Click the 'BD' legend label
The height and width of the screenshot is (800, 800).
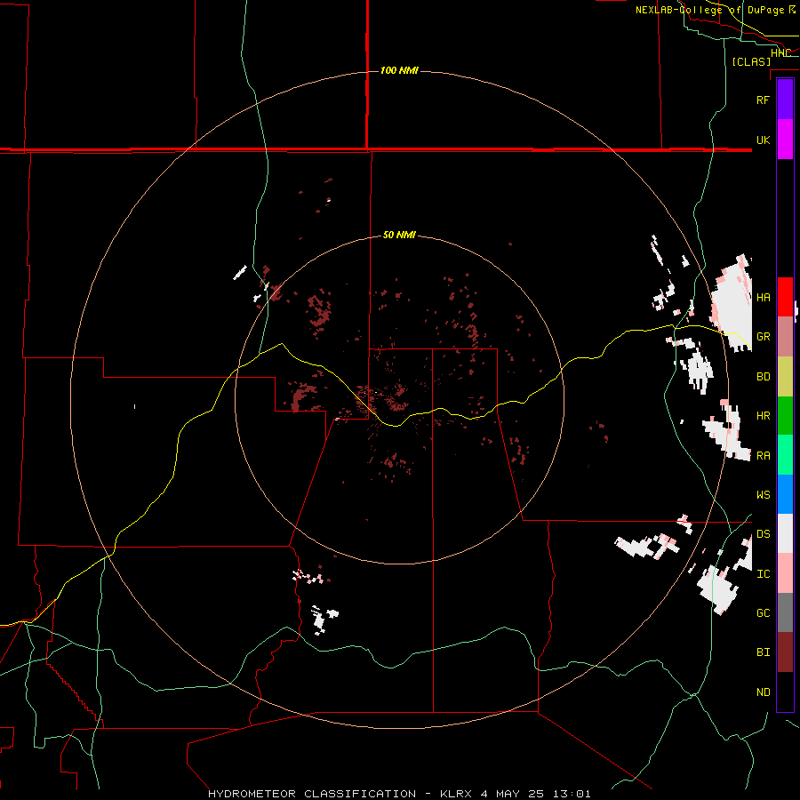(x=763, y=377)
